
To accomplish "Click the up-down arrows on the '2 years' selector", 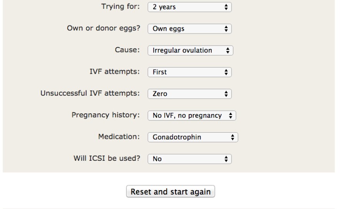I will (x=226, y=7).
